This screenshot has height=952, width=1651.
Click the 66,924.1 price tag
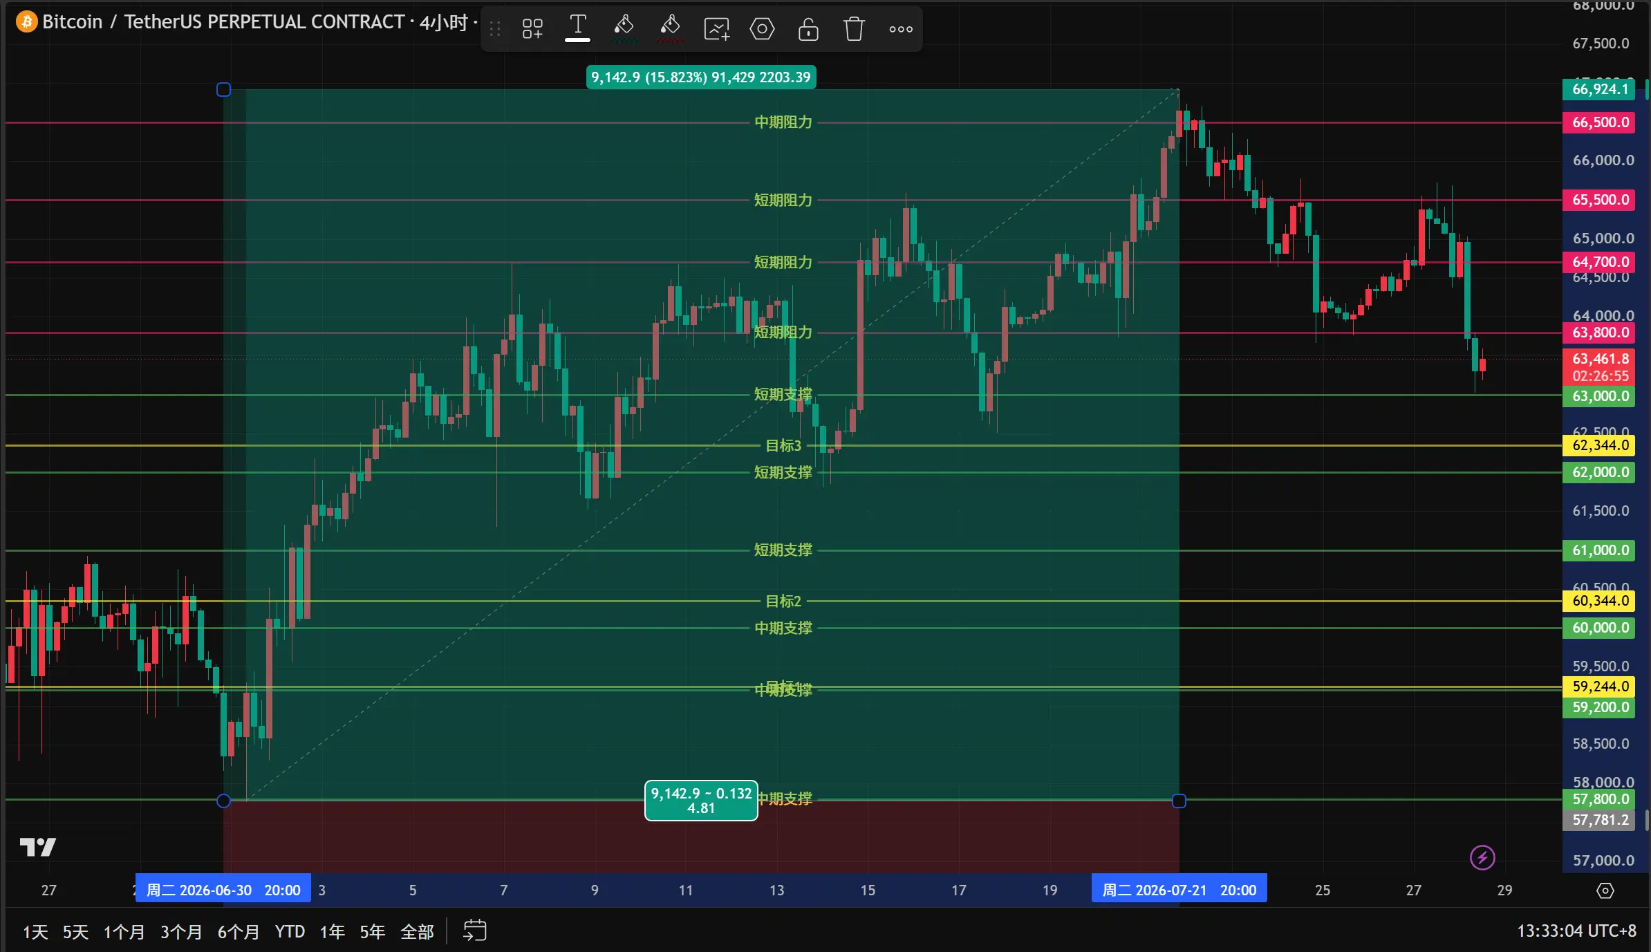1598,89
